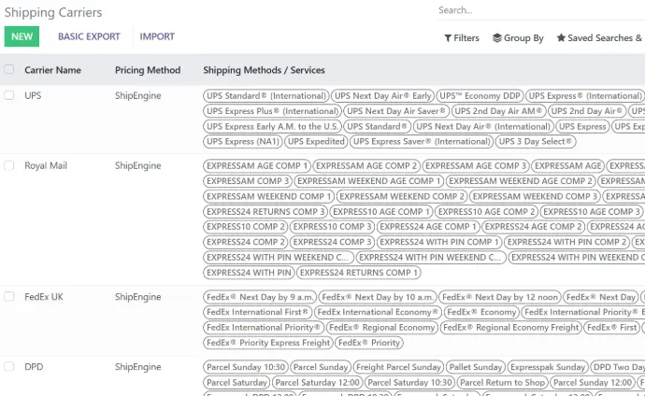Check the FedEx UK row checkbox

(x=9, y=297)
